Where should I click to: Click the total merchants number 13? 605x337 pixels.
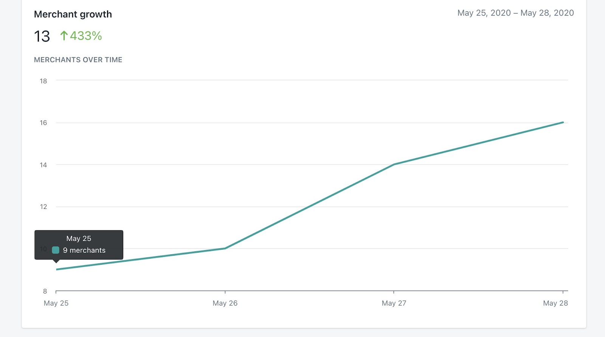(42, 36)
